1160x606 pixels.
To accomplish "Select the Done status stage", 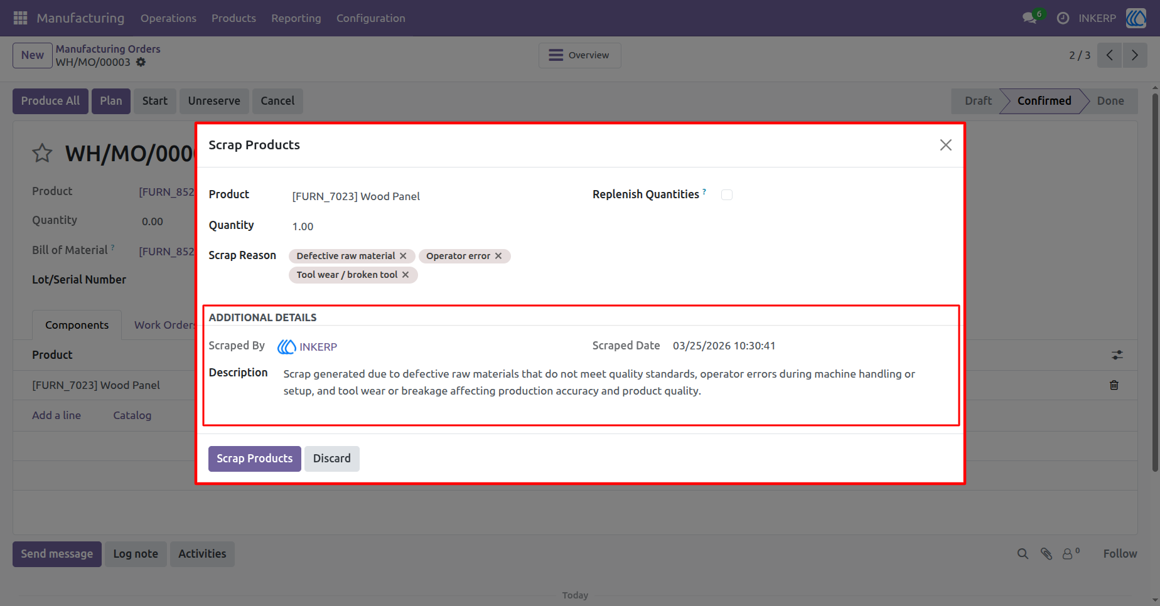I will point(1110,101).
